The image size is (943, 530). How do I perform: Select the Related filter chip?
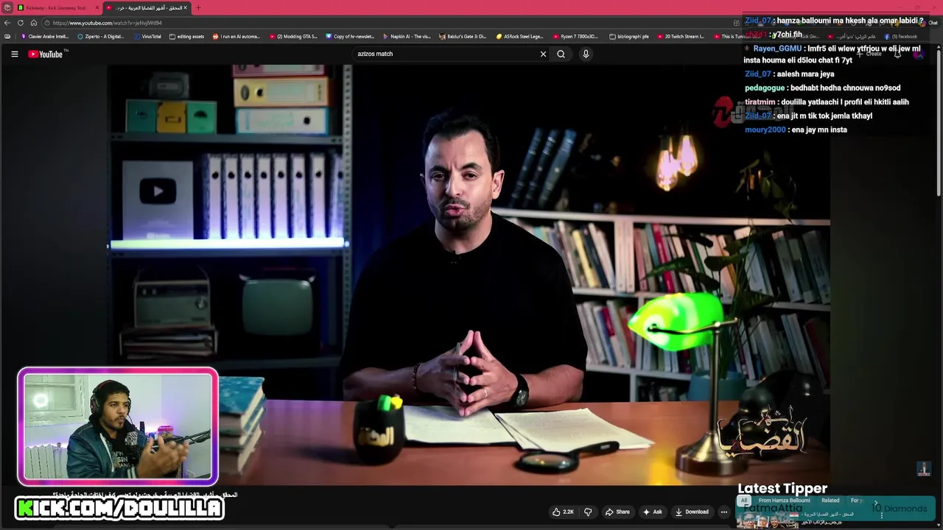coord(830,501)
